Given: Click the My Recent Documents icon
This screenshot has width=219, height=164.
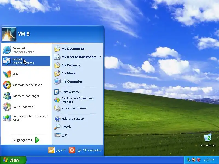Looking at the screenshot, I should (57, 57).
